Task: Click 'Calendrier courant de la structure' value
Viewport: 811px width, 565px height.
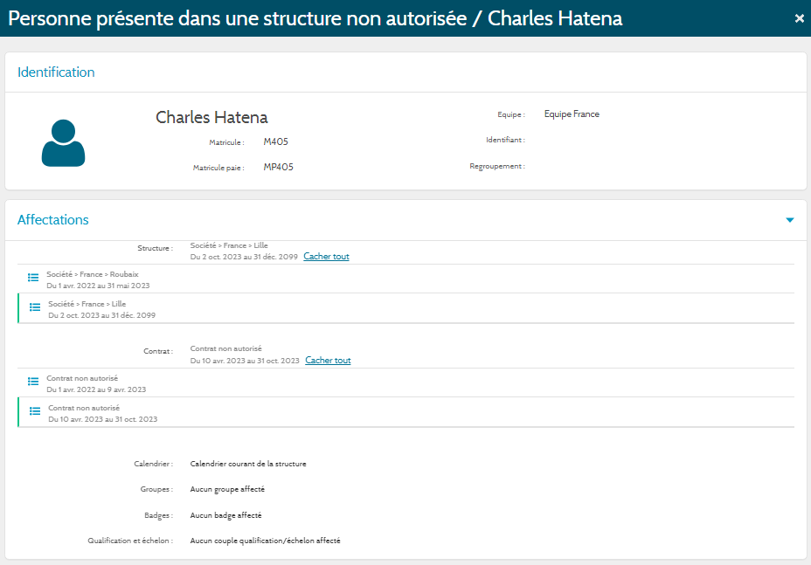Action: 248,464
